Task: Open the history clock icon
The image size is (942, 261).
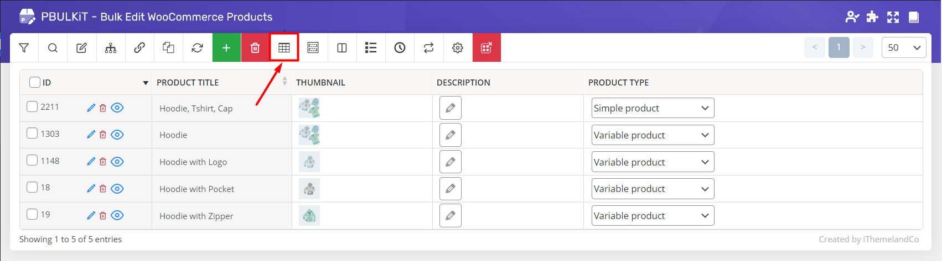Action: point(400,48)
